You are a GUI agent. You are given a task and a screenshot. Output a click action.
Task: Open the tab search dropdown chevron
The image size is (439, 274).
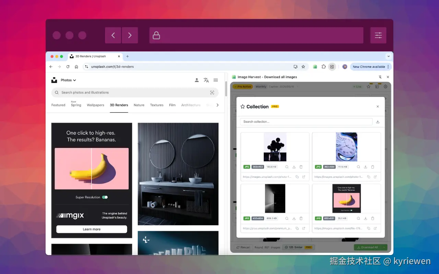click(x=389, y=56)
